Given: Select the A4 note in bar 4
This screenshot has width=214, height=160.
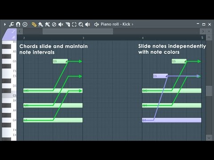Looking at the screenshot, I should pos(172,105).
